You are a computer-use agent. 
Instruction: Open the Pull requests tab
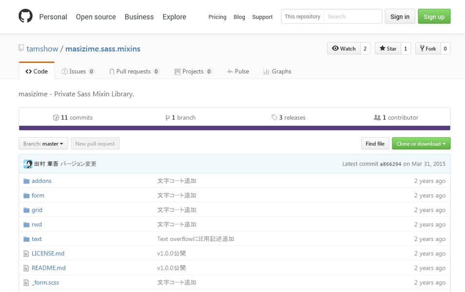point(134,72)
